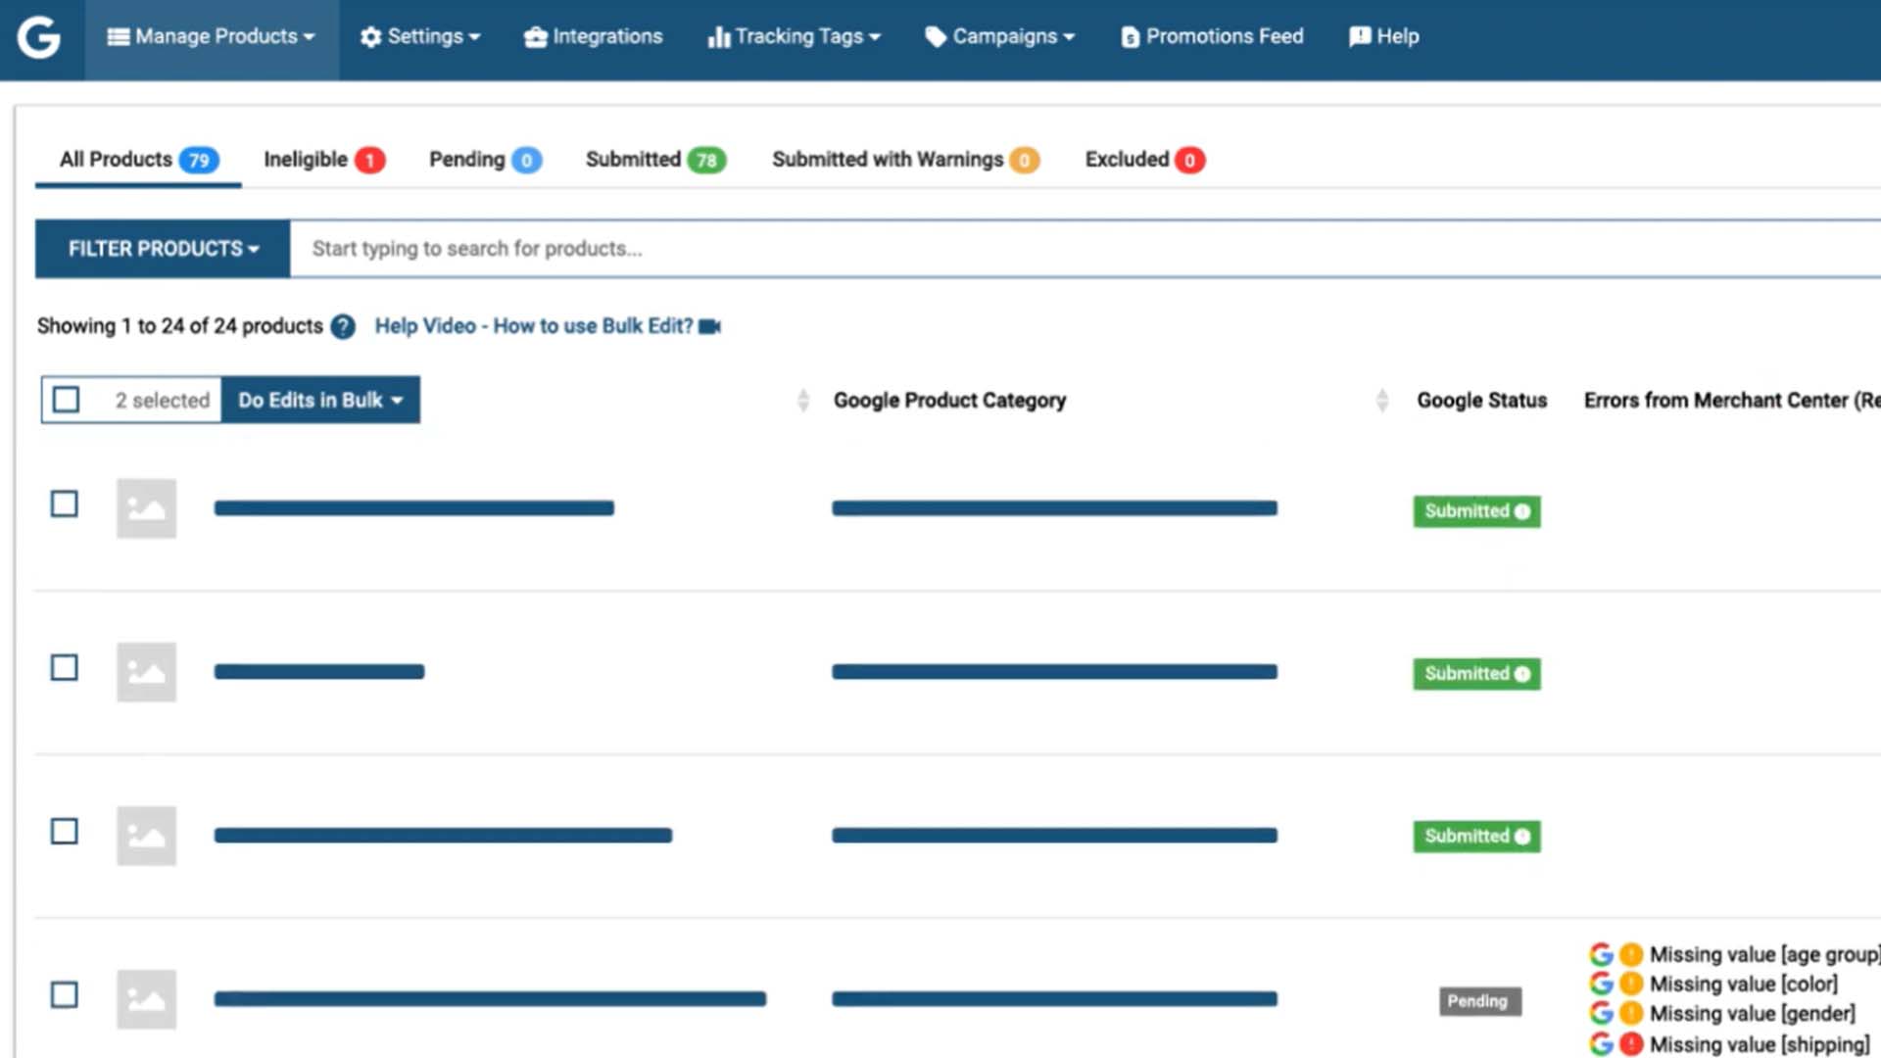
Task: Toggle the select-all checkbox in the table header
Action: click(65, 400)
